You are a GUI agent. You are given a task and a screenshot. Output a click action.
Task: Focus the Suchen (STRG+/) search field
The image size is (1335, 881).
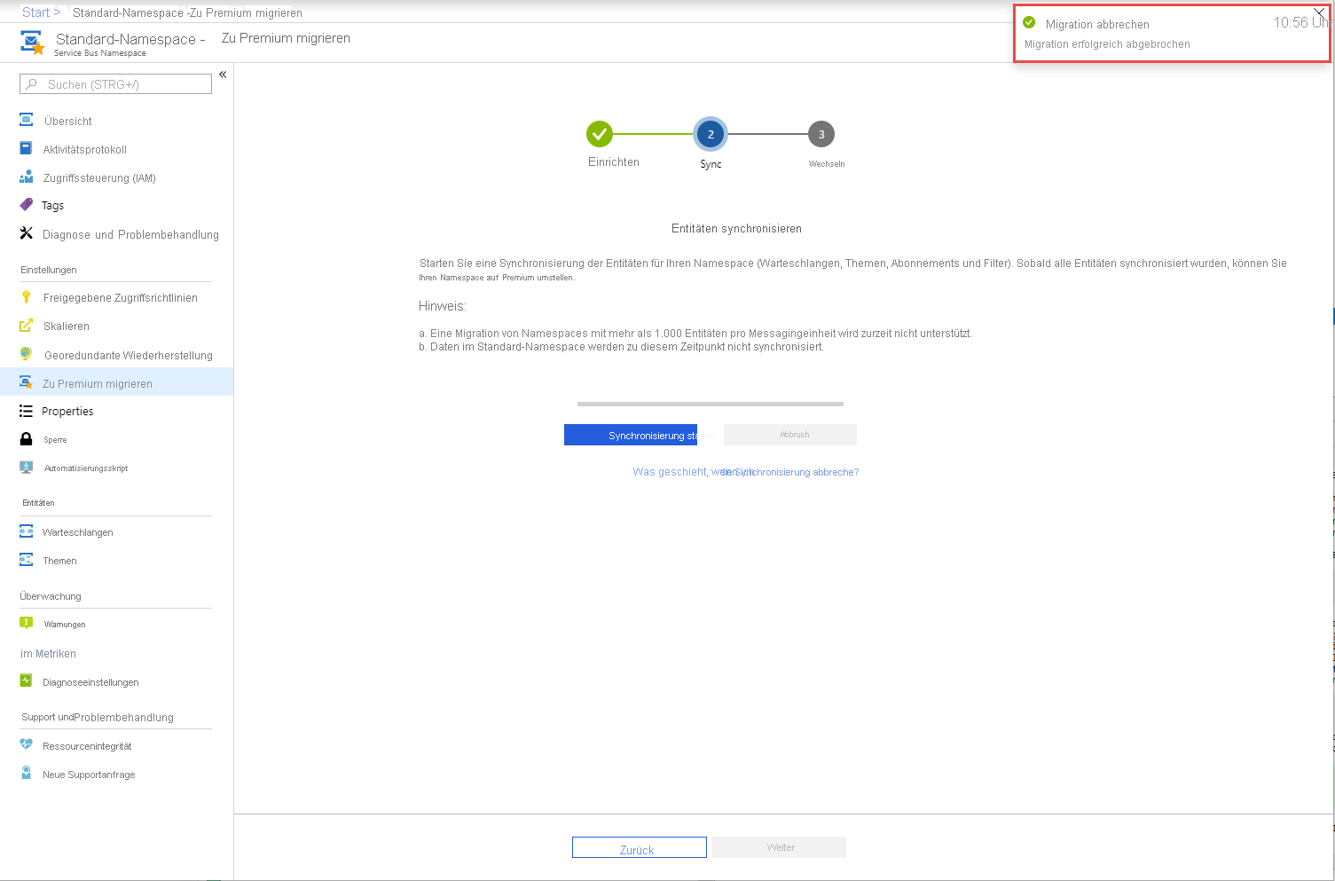click(115, 84)
